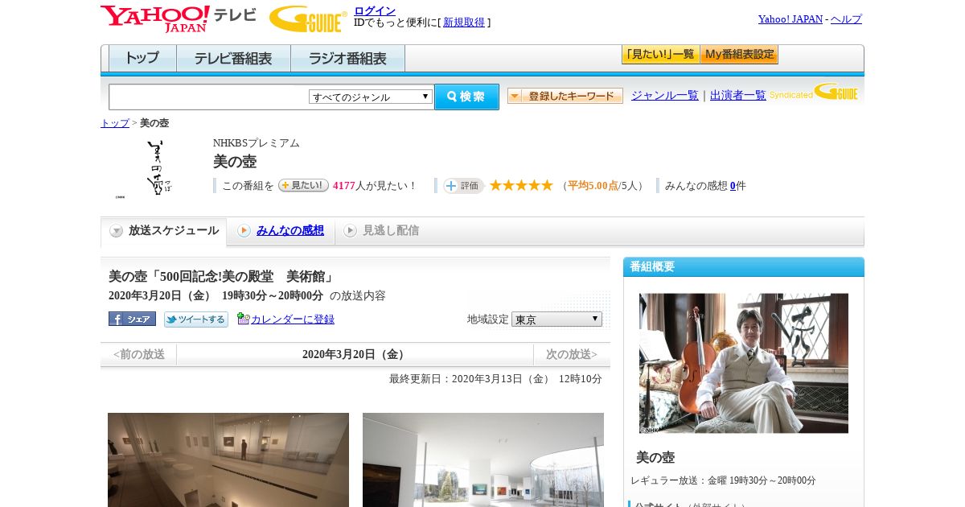
Task: Share program via Facebook シェア button
Action: pos(132,319)
